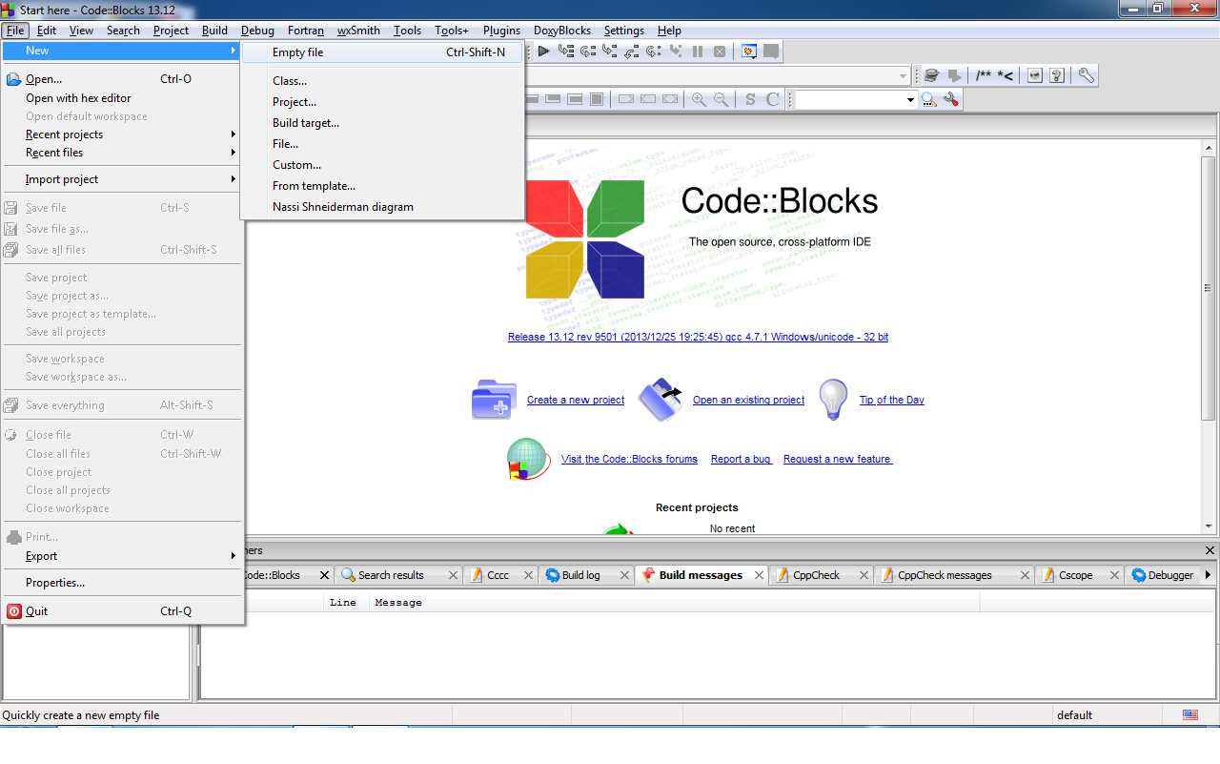The width and height of the screenshot is (1220, 764).
Task: Click the Step into debug icon
Action: (x=610, y=52)
